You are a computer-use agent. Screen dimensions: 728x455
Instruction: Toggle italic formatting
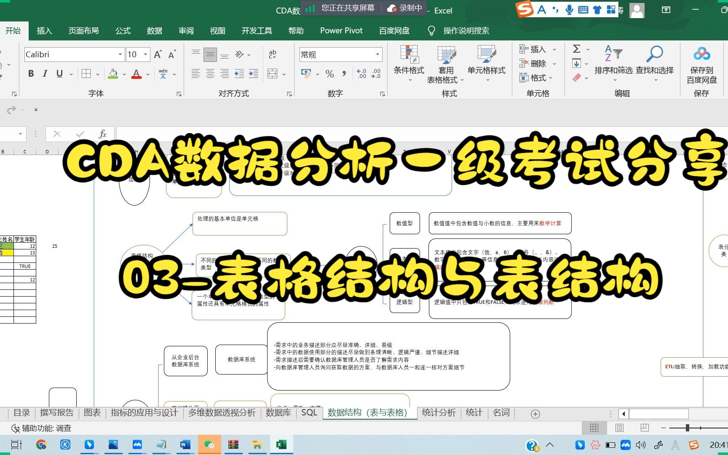pyautogui.click(x=45, y=73)
